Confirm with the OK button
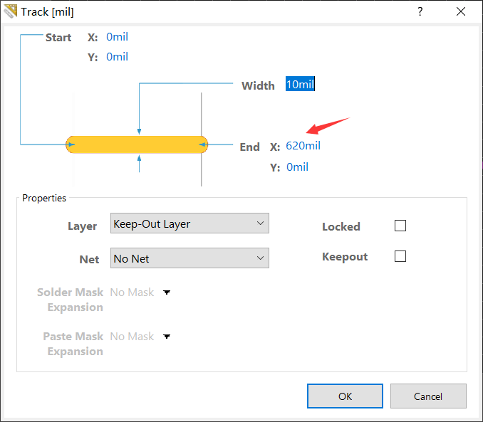483x422 pixels. click(x=345, y=396)
